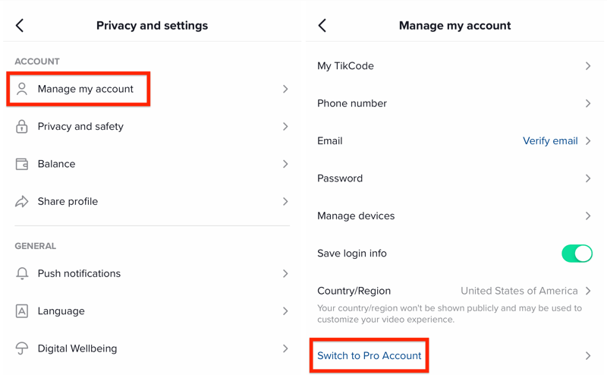Click the share arrow icon for Share profile
Viewport: 607px width, 375px height.
click(22, 202)
